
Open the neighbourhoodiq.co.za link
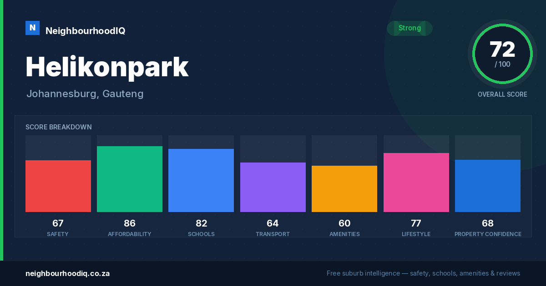click(x=67, y=274)
